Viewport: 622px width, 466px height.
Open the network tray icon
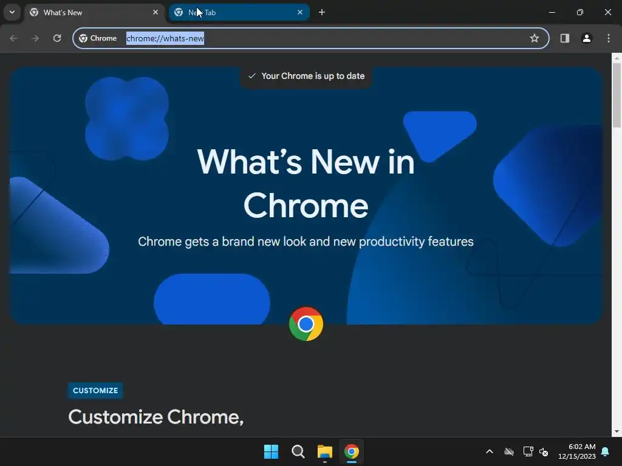point(528,451)
